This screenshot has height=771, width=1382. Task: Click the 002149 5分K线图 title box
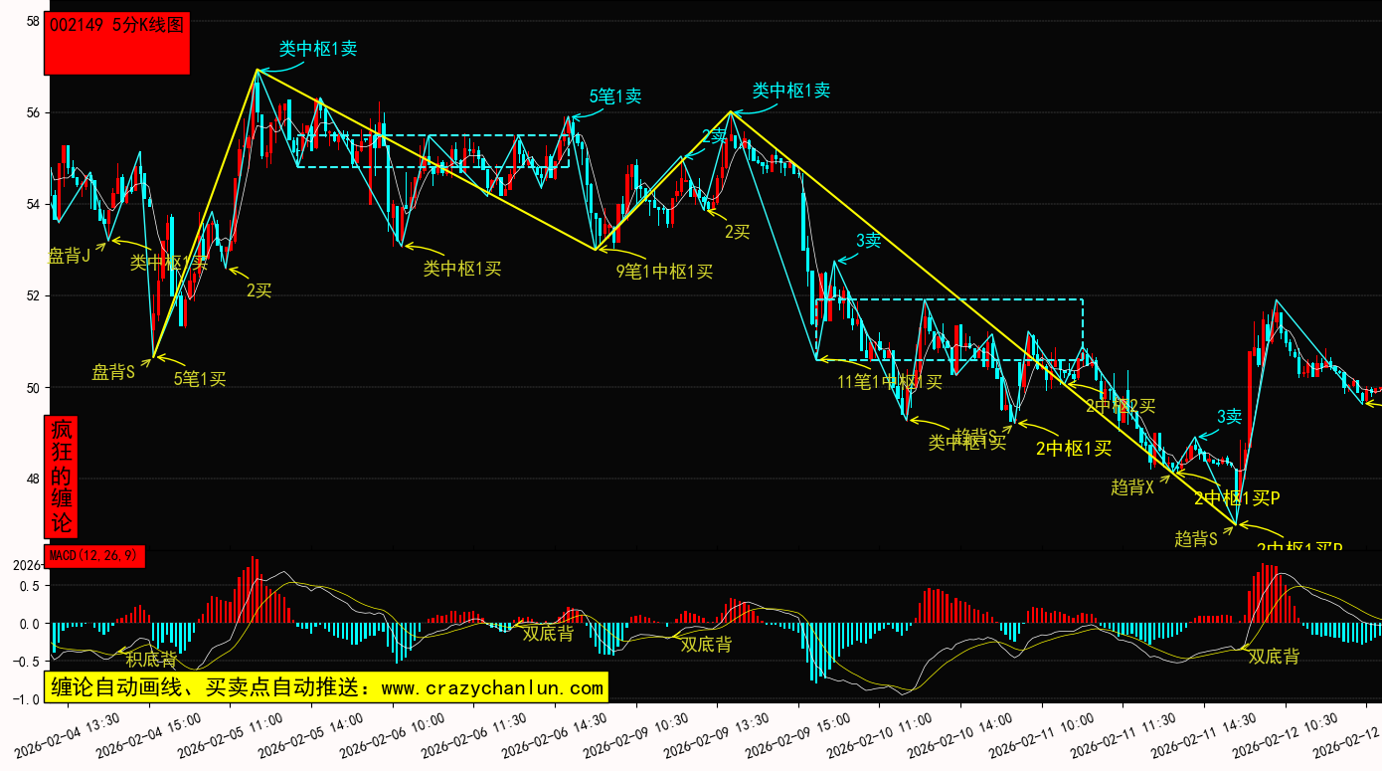coord(117,43)
